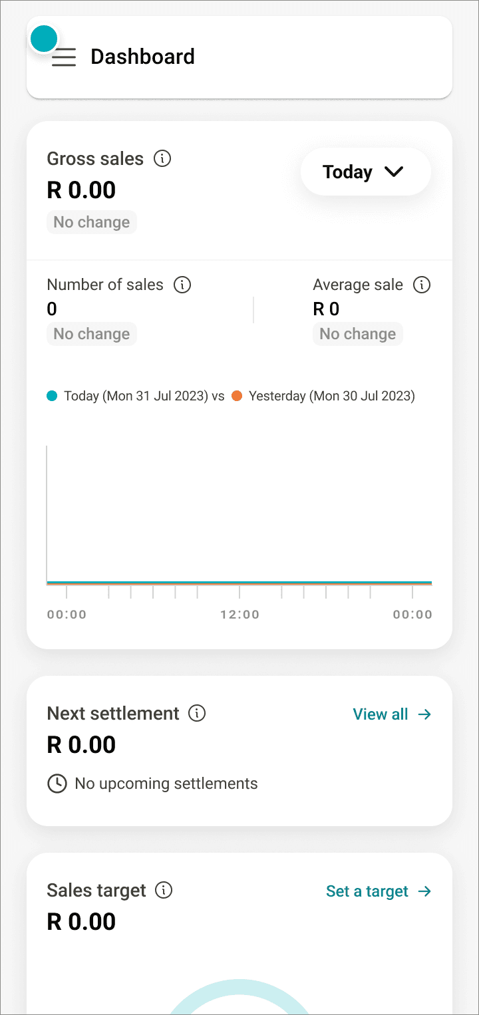Image resolution: width=479 pixels, height=1015 pixels.
Task: Show info tooltip for Sales target
Action: [x=164, y=890]
